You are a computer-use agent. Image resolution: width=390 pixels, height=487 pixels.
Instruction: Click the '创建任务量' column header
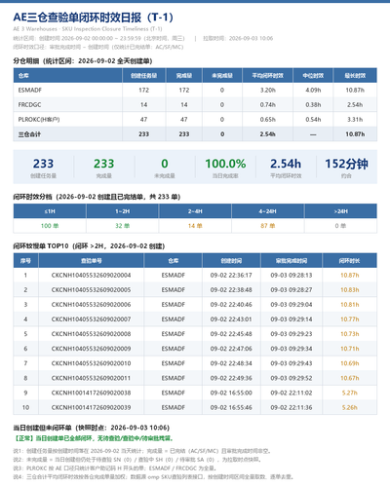[143, 76]
